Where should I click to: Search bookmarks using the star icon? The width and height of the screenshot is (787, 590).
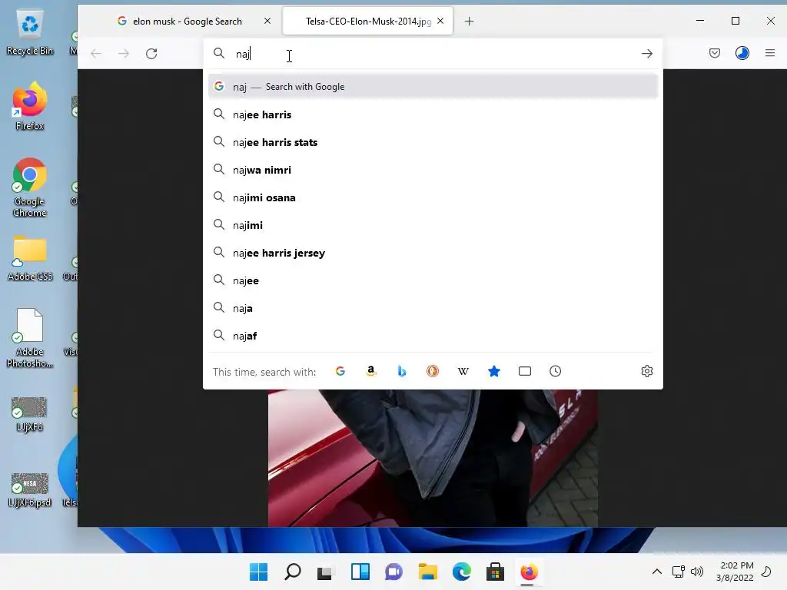click(494, 371)
